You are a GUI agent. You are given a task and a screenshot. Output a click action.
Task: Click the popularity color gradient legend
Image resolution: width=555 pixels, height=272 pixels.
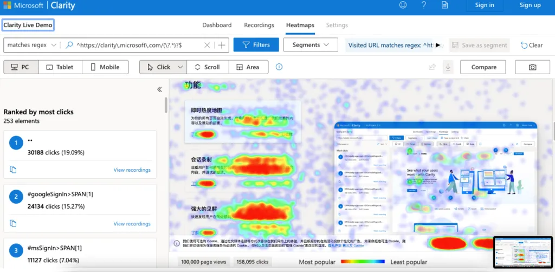[x=363, y=262]
